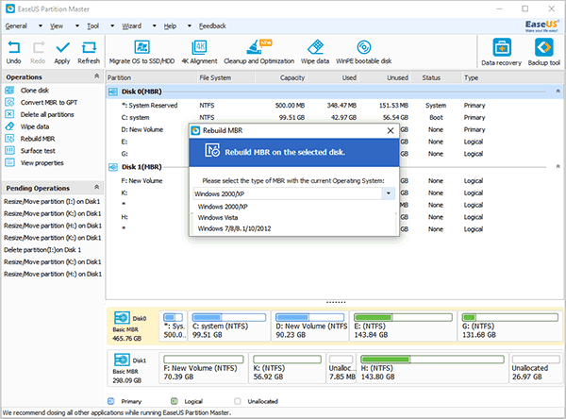The height and width of the screenshot is (419, 566).
Task: Click the Migrate OS to SSD/HDD icon
Action: click(x=141, y=47)
